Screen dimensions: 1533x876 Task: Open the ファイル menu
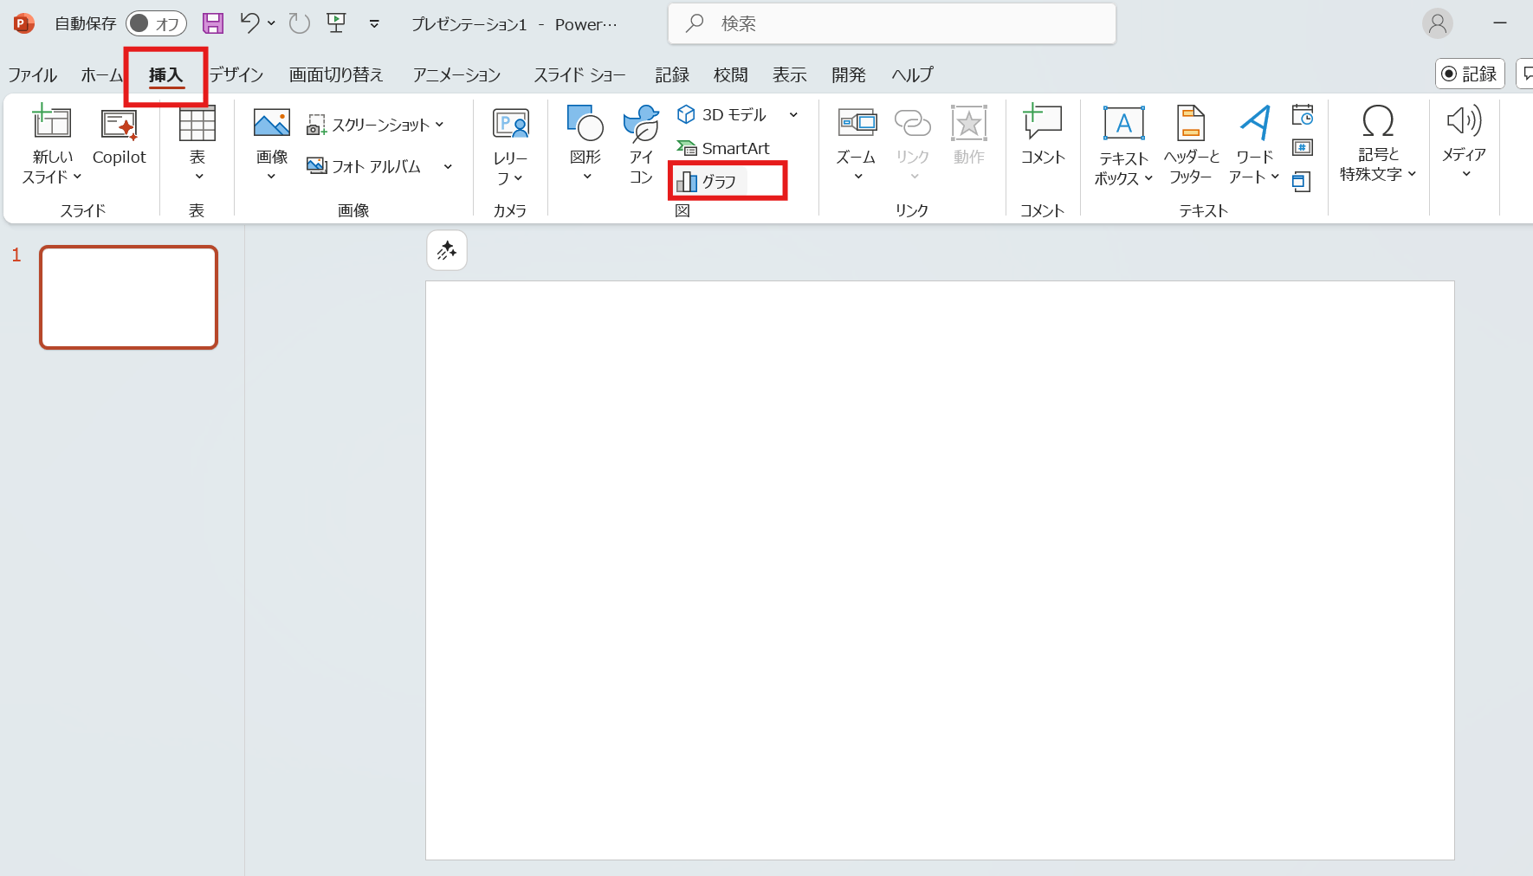[32, 74]
